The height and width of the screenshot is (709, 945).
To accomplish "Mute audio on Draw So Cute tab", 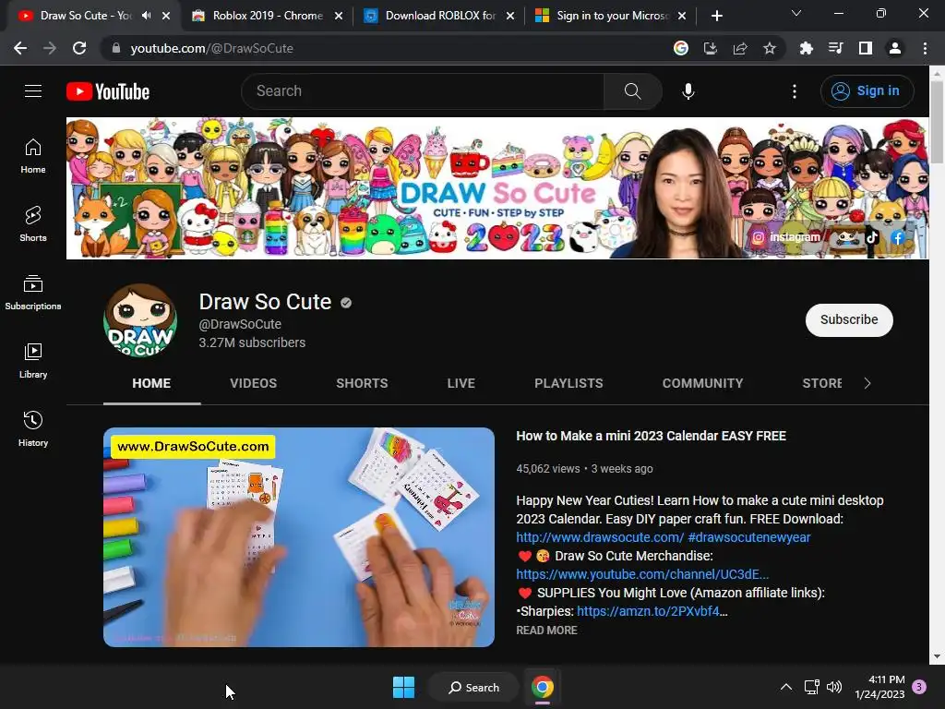I will click(147, 16).
